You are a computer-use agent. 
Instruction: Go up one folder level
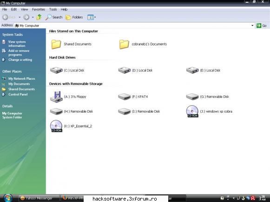click(x=39, y=17)
